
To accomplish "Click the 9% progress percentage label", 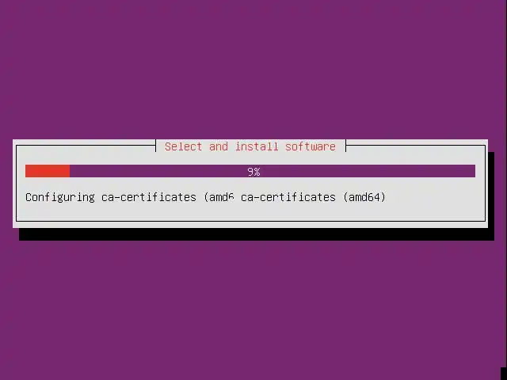I will [x=253, y=172].
